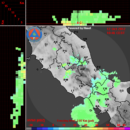Click the 'Powered by Himet' text

tap(79, 28)
